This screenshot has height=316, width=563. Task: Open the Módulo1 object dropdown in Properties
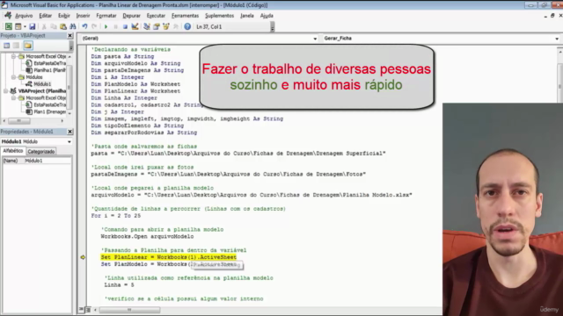tap(69, 142)
